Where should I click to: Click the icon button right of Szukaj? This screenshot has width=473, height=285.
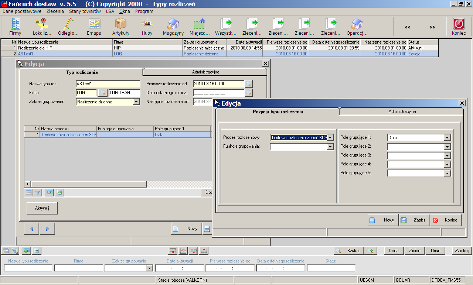coord(371,251)
